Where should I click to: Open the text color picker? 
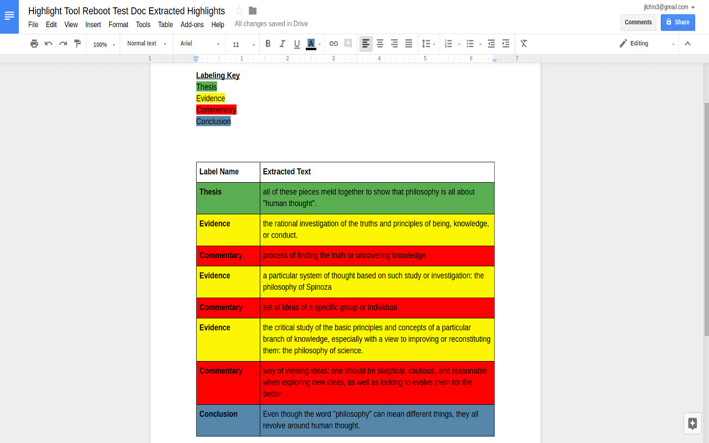pyautogui.click(x=312, y=43)
